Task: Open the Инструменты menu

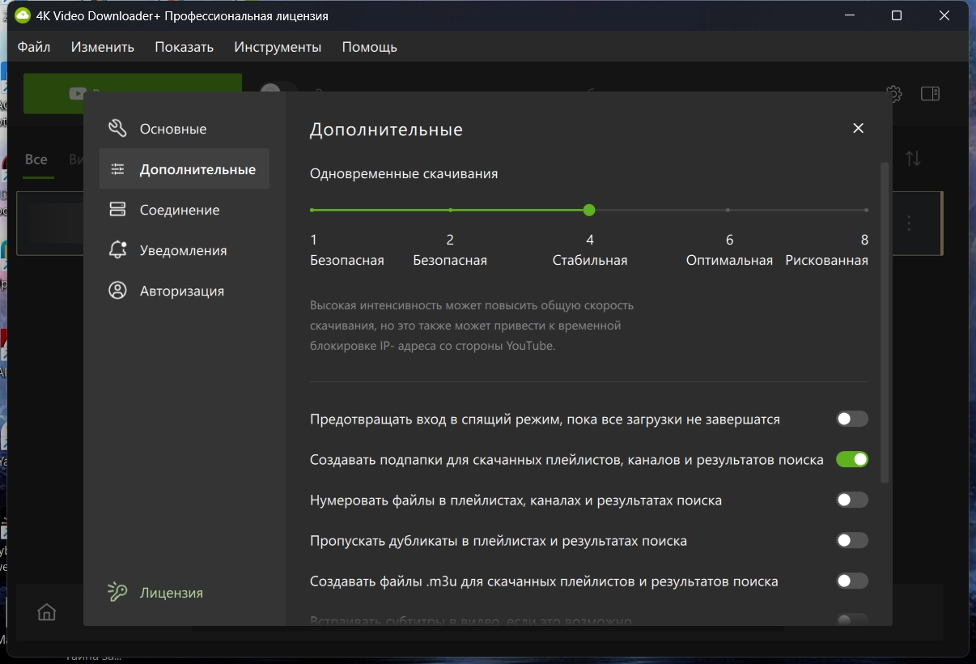Action: pyautogui.click(x=278, y=47)
